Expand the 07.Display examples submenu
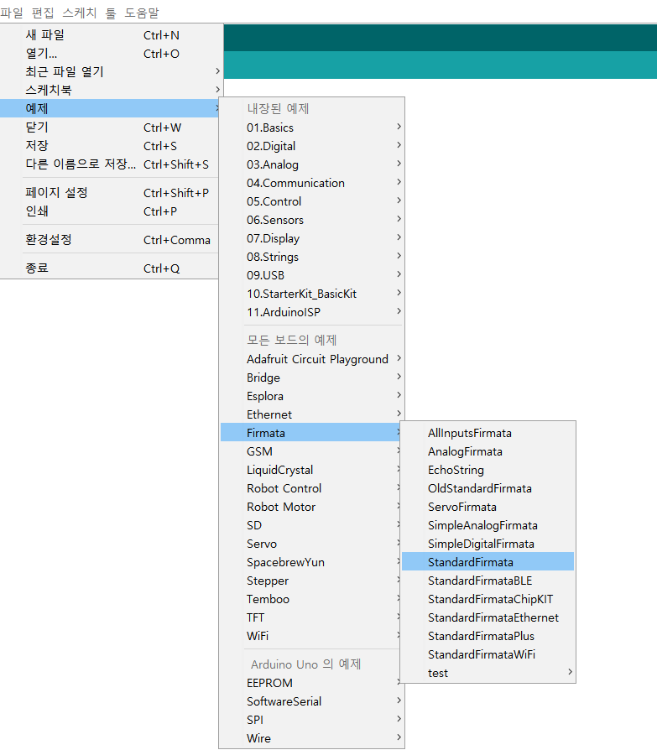The height and width of the screenshot is (750, 657). click(x=311, y=238)
